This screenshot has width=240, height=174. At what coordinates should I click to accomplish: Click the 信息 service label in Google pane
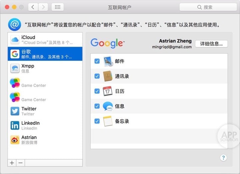pyautogui.click(x=120, y=106)
